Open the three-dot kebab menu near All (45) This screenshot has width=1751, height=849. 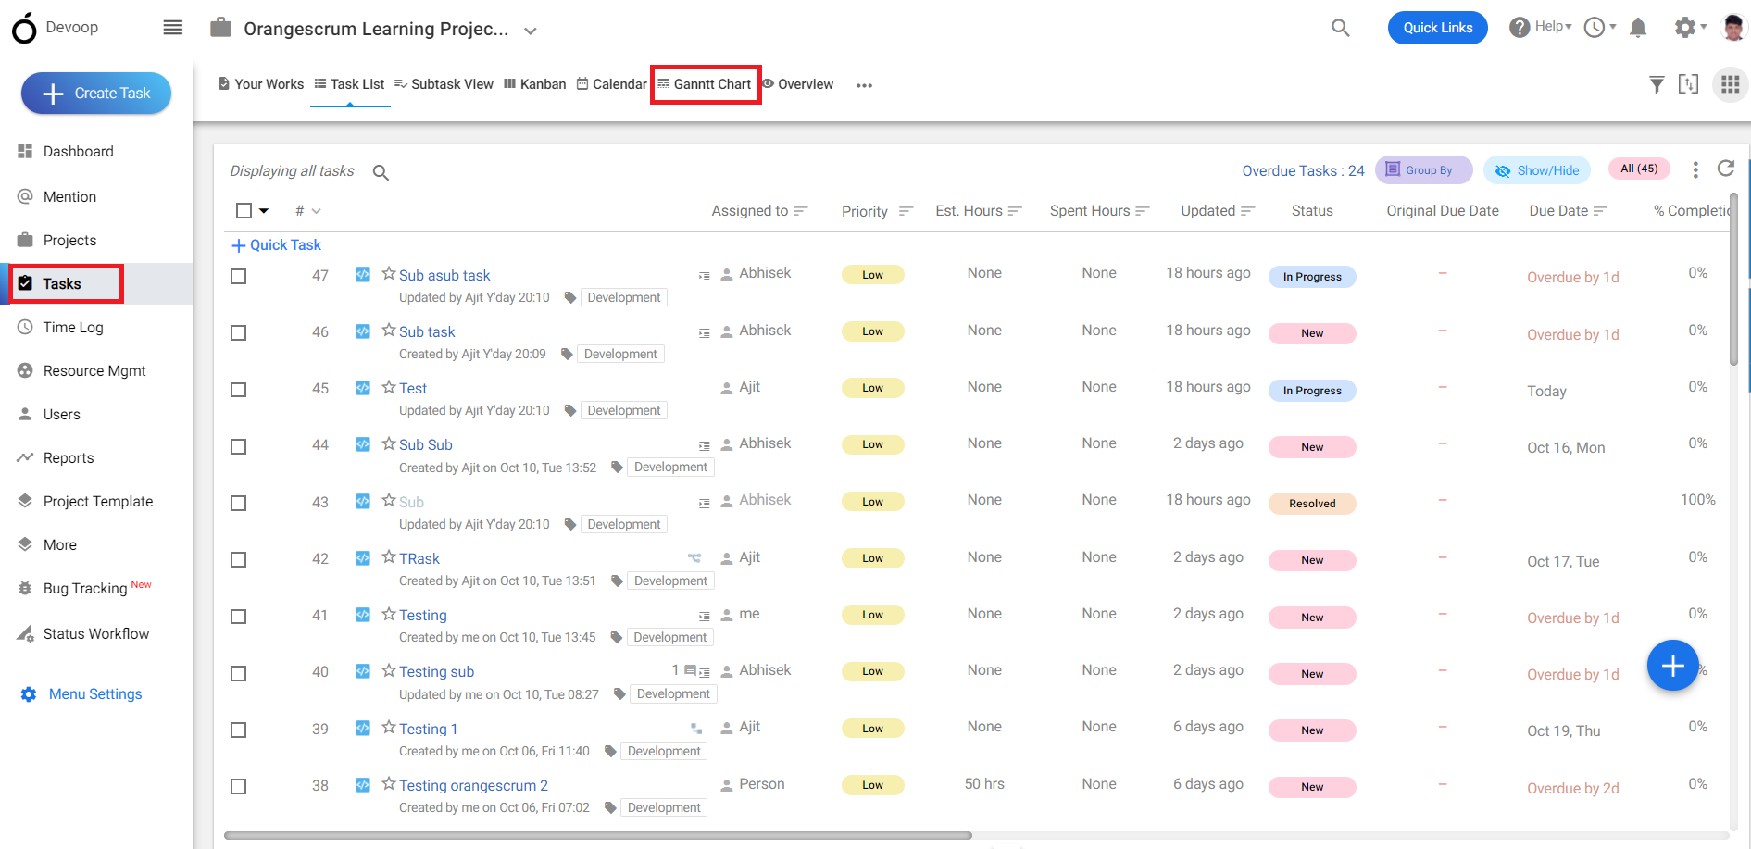click(x=1695, y=169)
